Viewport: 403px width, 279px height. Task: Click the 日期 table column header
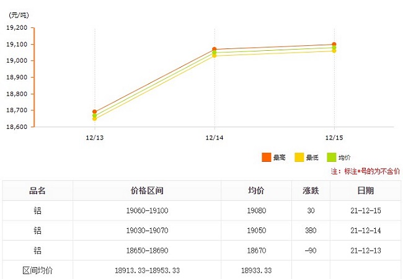[365, 191]
